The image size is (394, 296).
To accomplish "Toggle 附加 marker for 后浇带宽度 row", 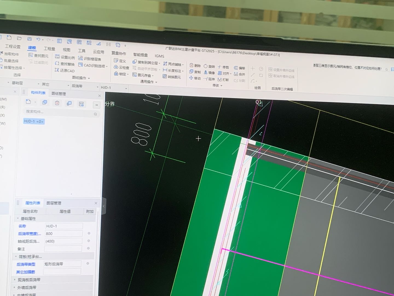I will 89,233.
